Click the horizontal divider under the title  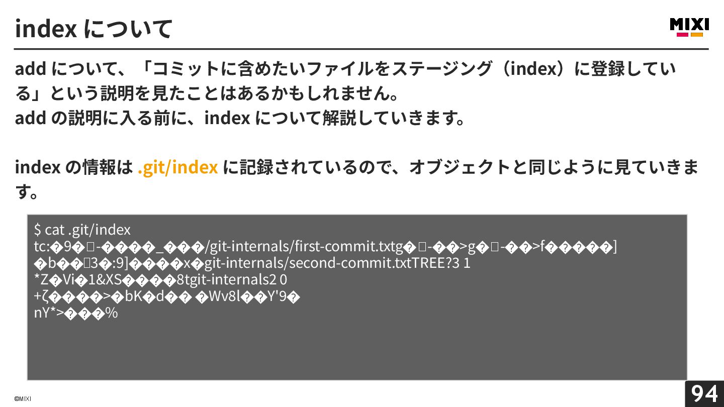click(x=361, y=49)
